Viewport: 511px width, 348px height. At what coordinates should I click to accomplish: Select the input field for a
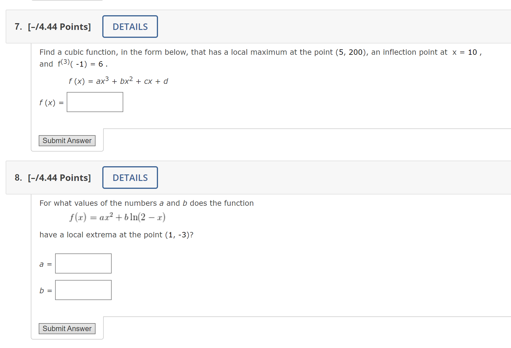[x=83, y=263]
